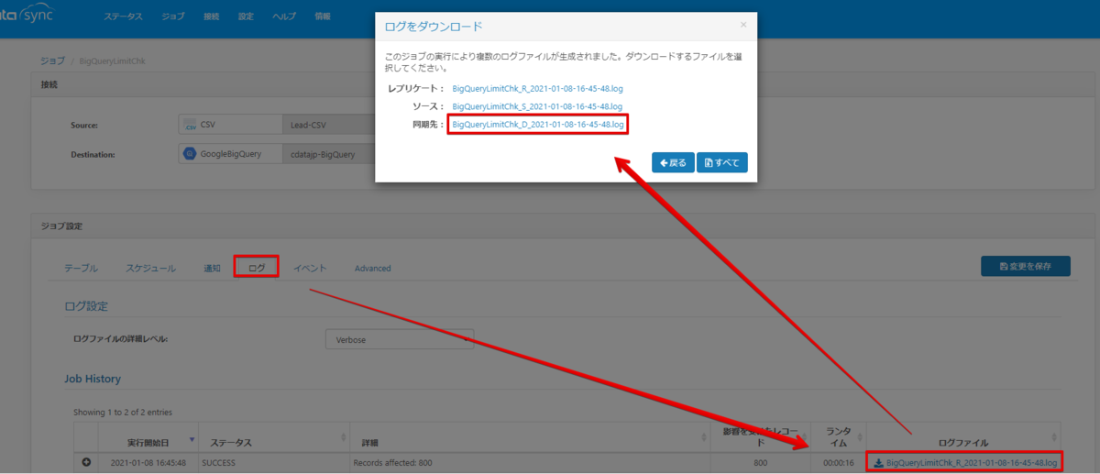Viewport: 1100px width, 474px height.
Task: Open the 設定 menu in top navigation
Action: coord(246,17)
